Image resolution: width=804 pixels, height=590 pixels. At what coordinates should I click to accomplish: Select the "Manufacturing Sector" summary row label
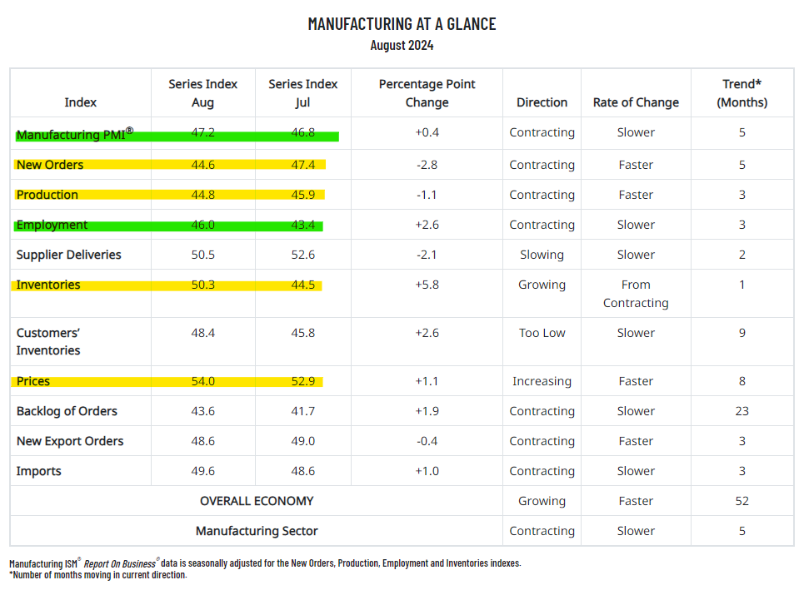[257, 531]
